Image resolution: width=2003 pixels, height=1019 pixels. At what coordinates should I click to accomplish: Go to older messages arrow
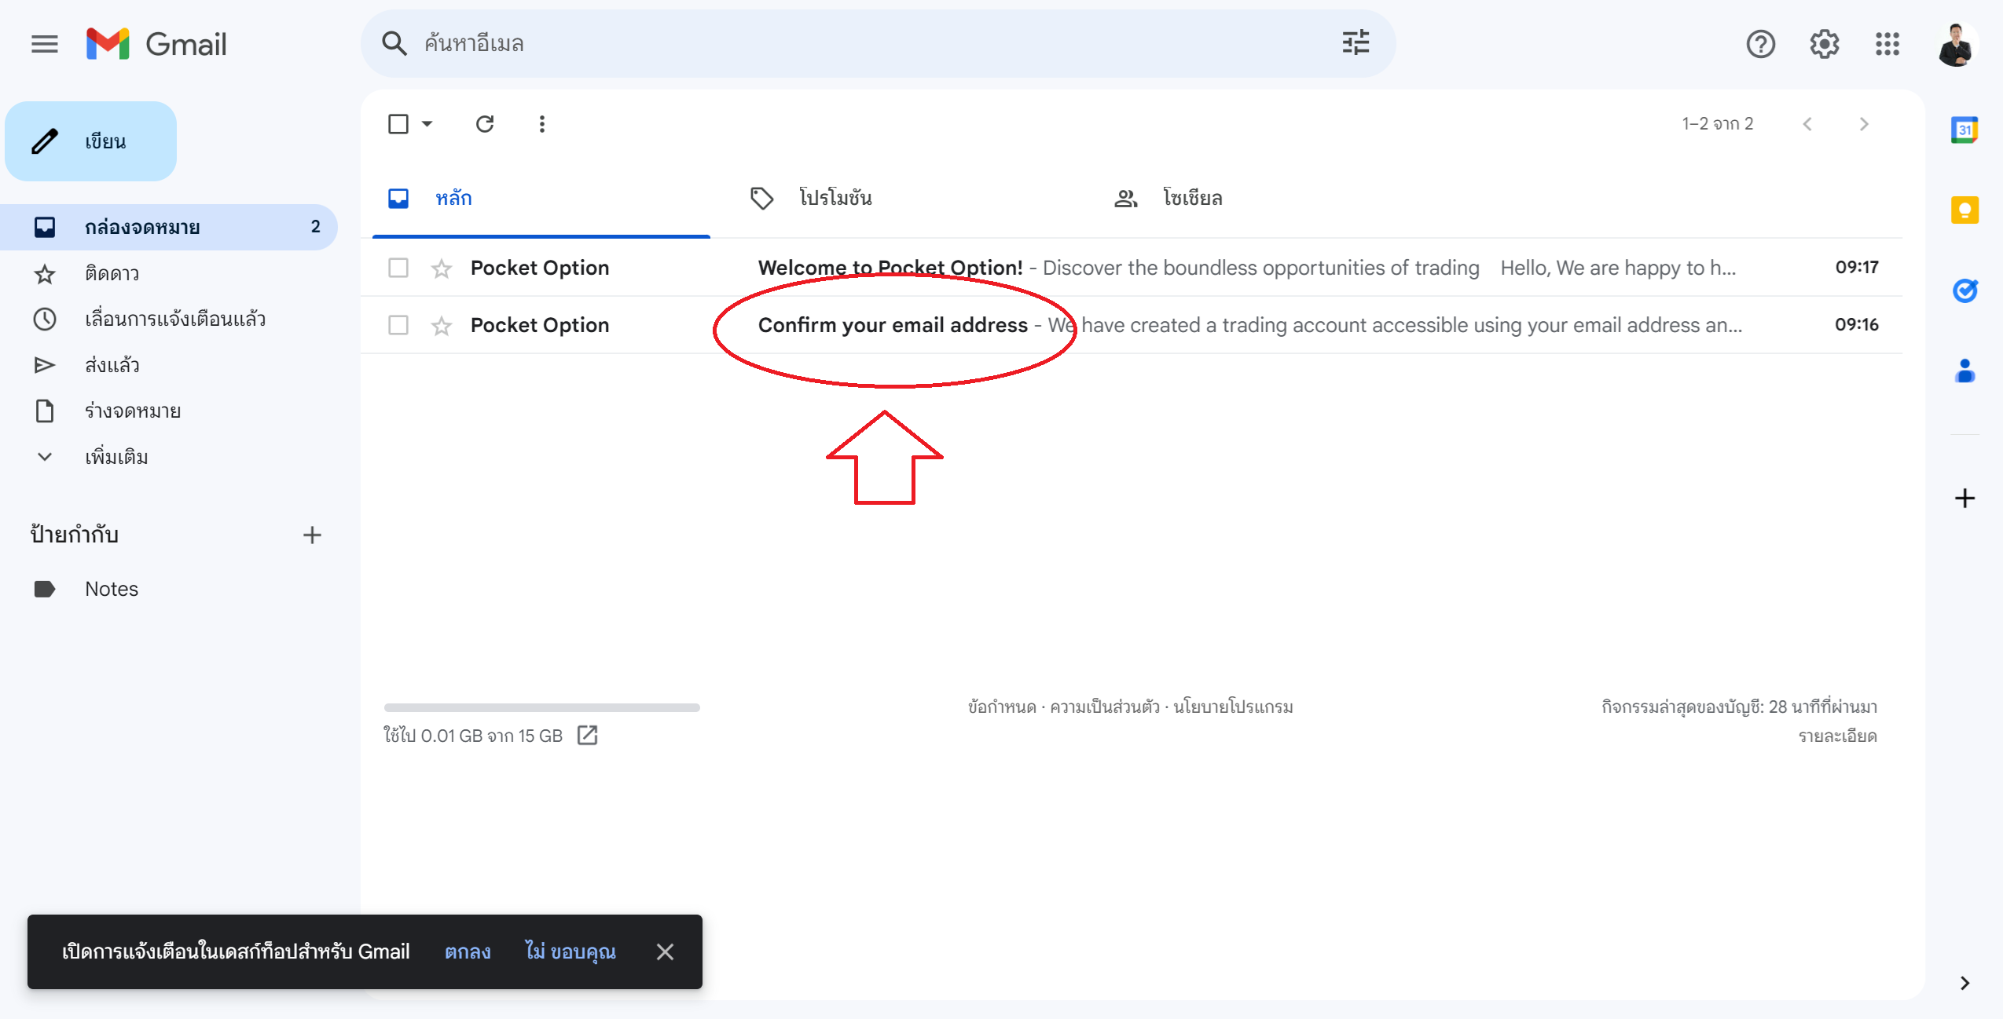tap(1864, 124)
